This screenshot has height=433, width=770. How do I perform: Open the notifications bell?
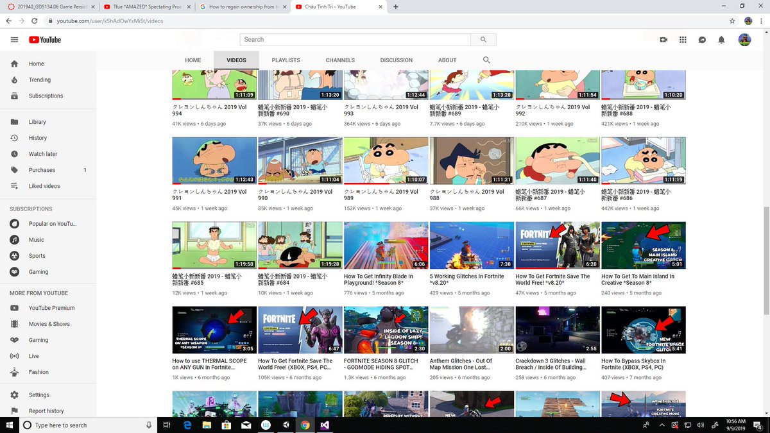pos(721,40)
